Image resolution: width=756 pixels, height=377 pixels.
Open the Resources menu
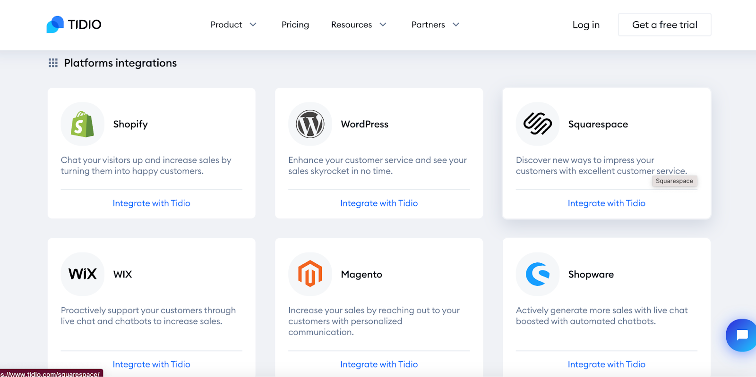tap(352, 25)
